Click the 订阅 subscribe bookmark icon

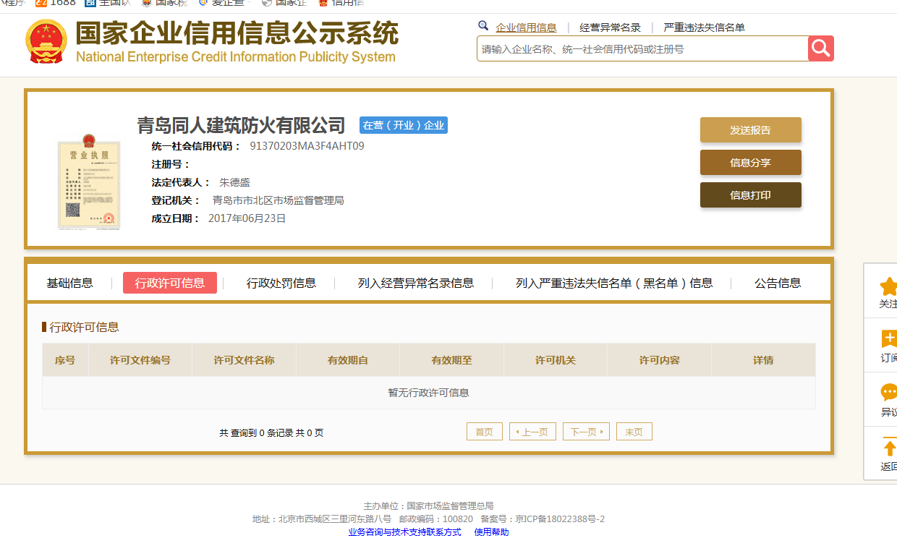888,339
